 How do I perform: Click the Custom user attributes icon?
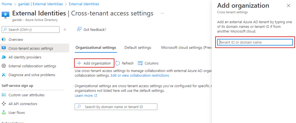[4, 95]
